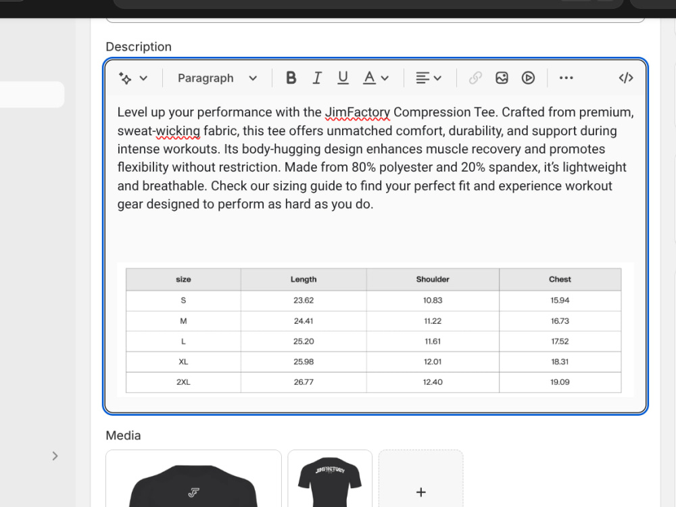
Task: Toggle bold formatting
Action: [291, 78]
